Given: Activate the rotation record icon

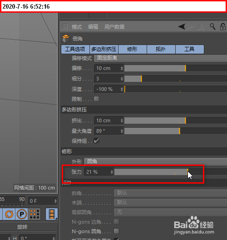Looking at the screenshot, I should (9, 214).
